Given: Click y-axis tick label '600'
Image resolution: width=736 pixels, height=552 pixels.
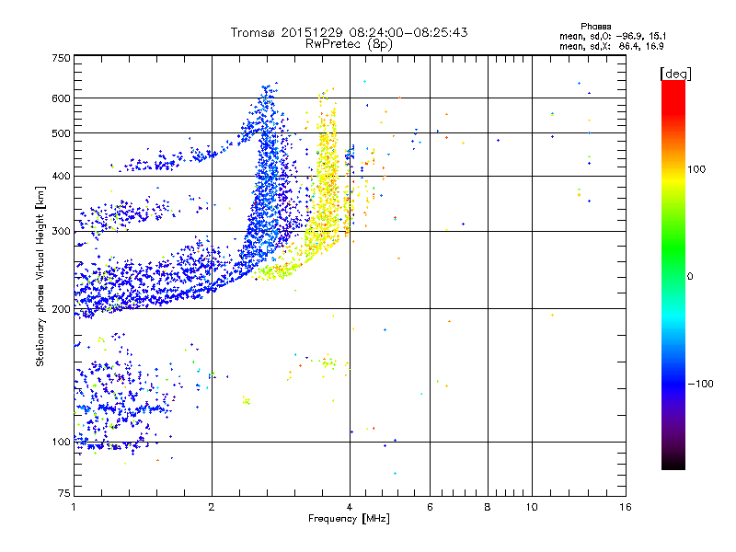Looking at the screenshot, I should (x=61, y=98).
